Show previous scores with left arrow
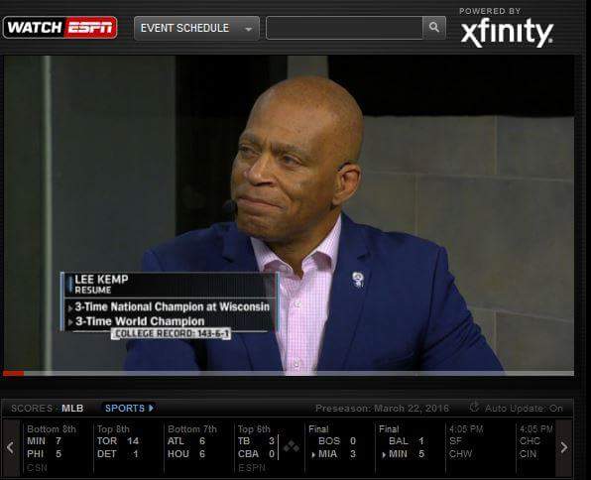The image size is (591, 480). (11, 447)
